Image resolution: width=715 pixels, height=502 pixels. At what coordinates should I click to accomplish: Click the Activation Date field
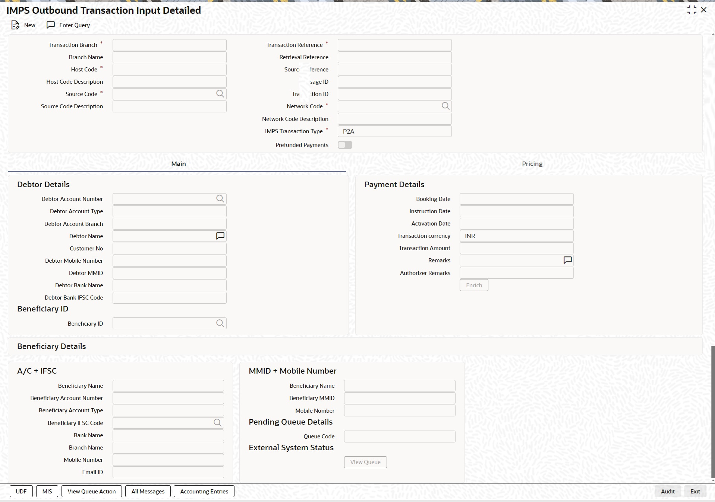[517, 223]
